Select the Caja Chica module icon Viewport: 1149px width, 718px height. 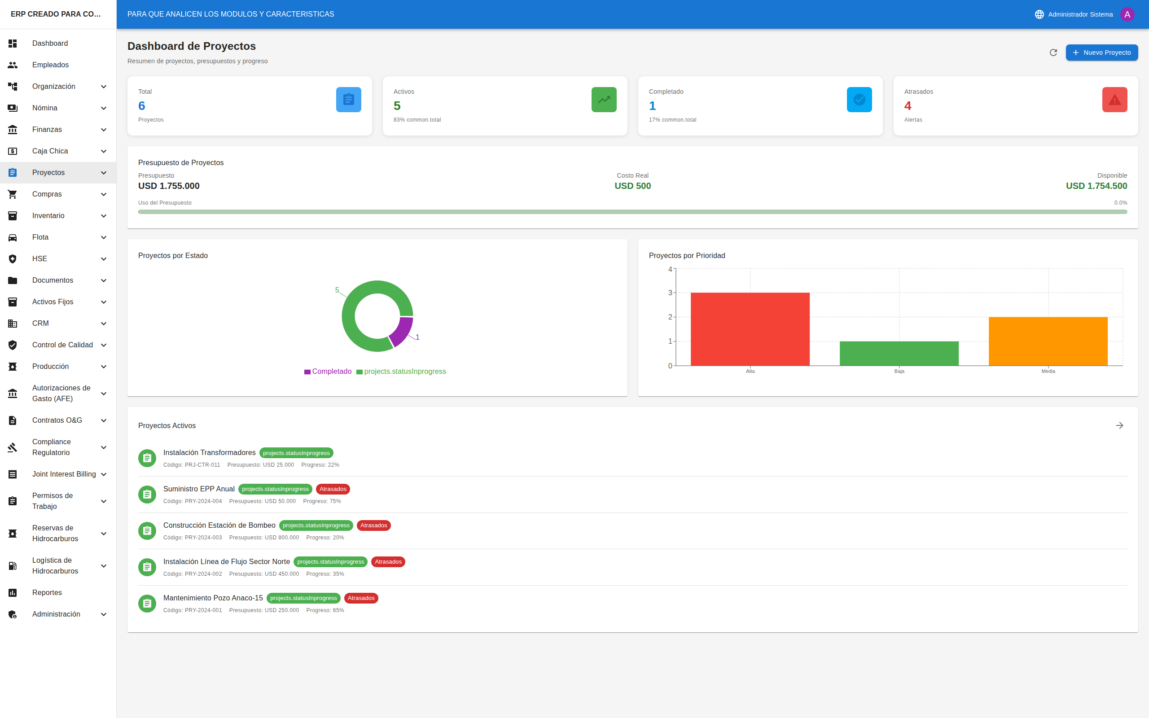coord(13,150)
